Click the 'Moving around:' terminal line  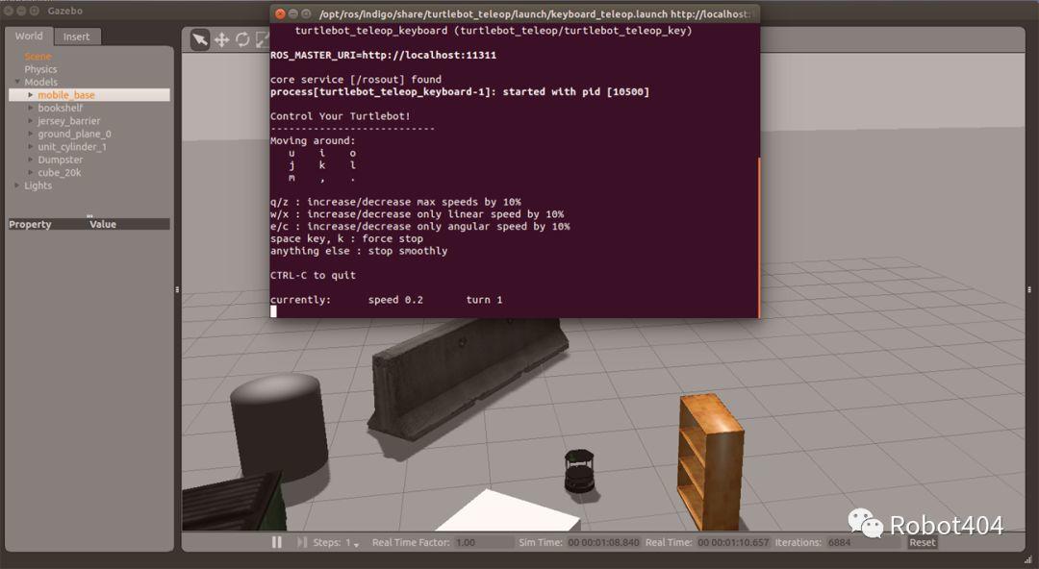tap(313, 140)
